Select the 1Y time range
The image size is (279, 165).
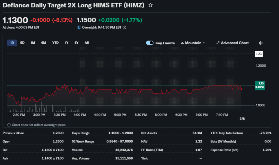pyautogui.click(x=66, y=43)
